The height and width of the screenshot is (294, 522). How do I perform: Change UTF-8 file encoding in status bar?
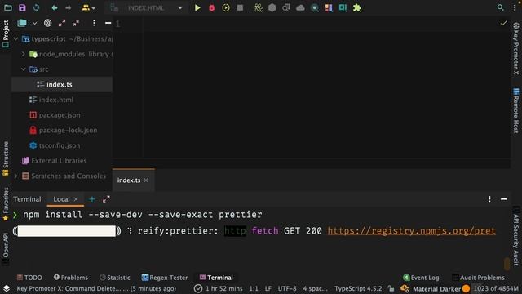pyautogui.click(x=287, y=288)
